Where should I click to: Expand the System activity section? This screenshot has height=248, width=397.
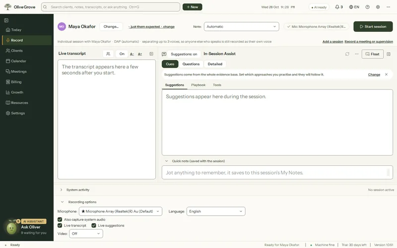(x=61, y=190)
